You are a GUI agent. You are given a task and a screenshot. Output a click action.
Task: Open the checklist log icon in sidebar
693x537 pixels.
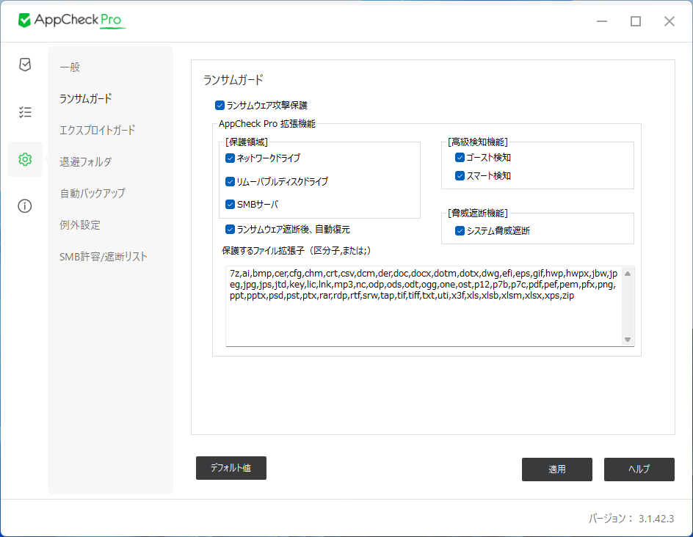[x=25, y=112]
